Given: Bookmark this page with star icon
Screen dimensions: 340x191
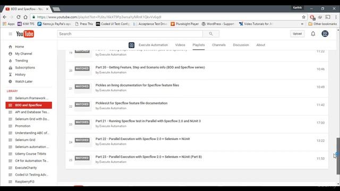Looking at the screenshot, I should (x=303, y=17).
